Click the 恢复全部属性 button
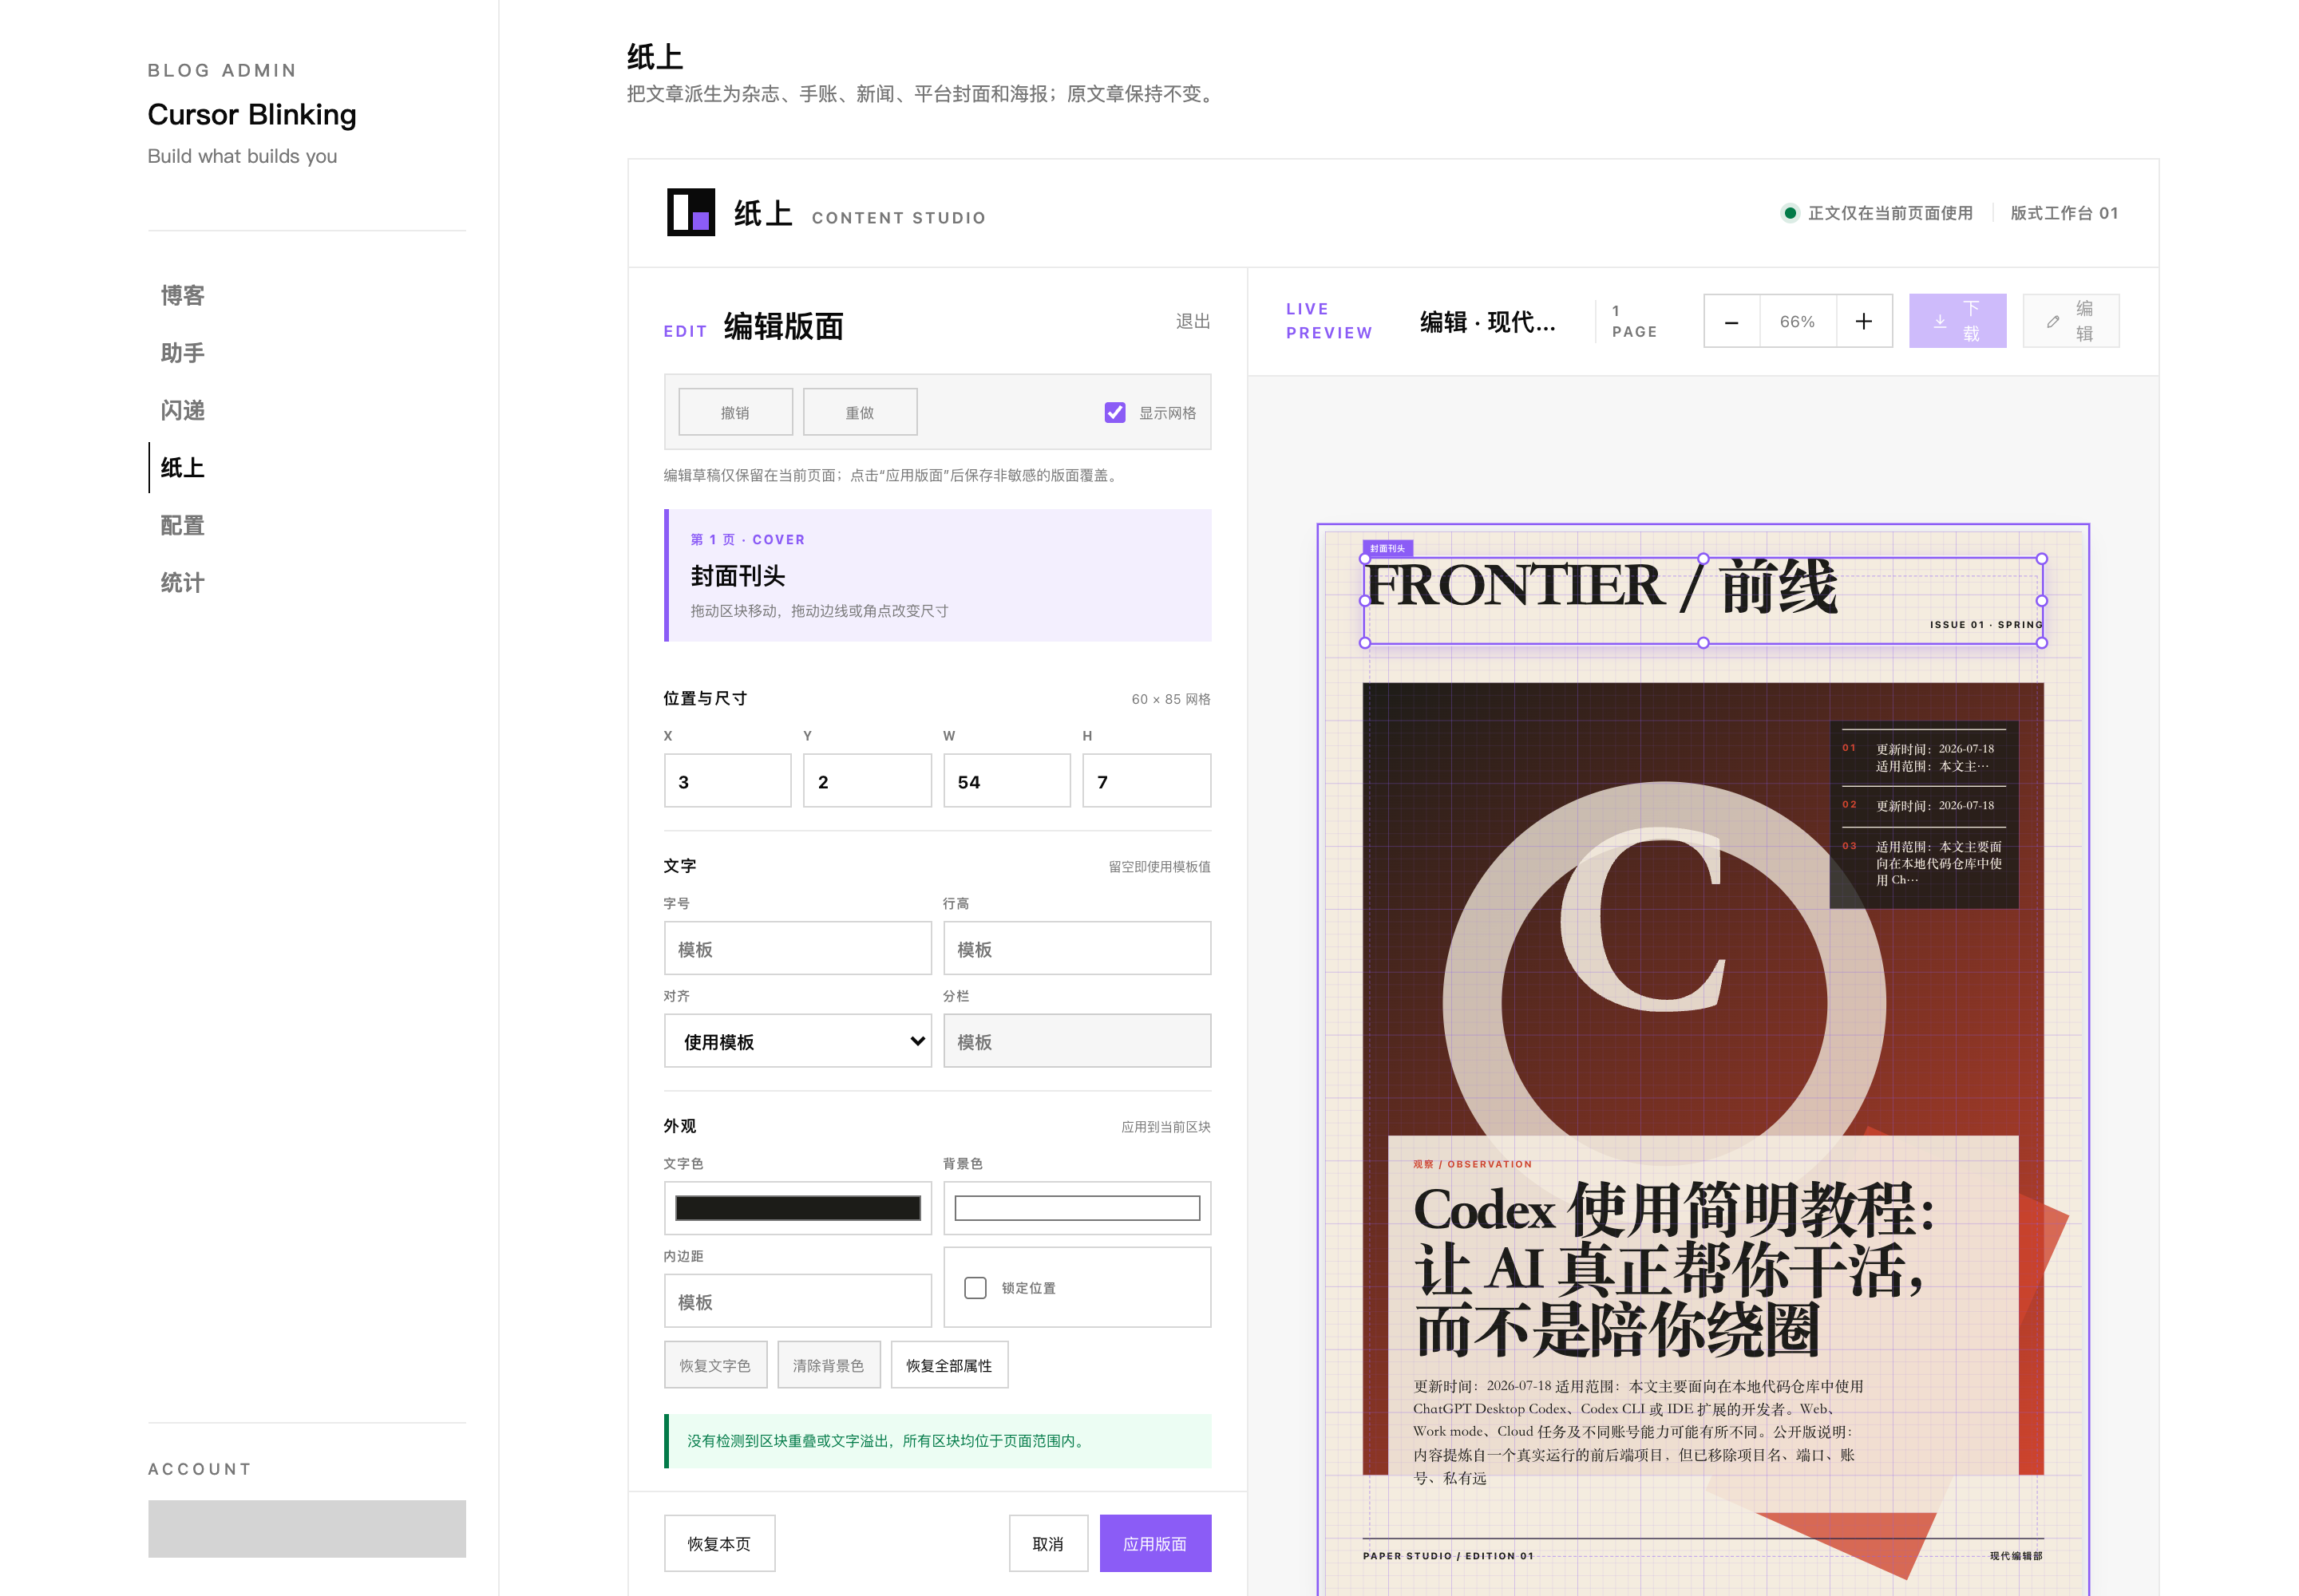The image size is (2299, 1596). click(949, 1365)
